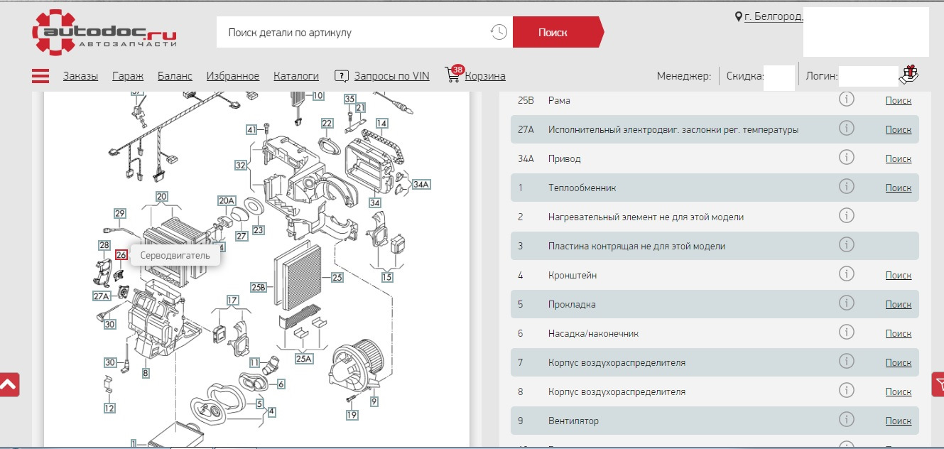Show info for row 2 Нагревательный элемент

pyautogui.click(x=846, y=216)
